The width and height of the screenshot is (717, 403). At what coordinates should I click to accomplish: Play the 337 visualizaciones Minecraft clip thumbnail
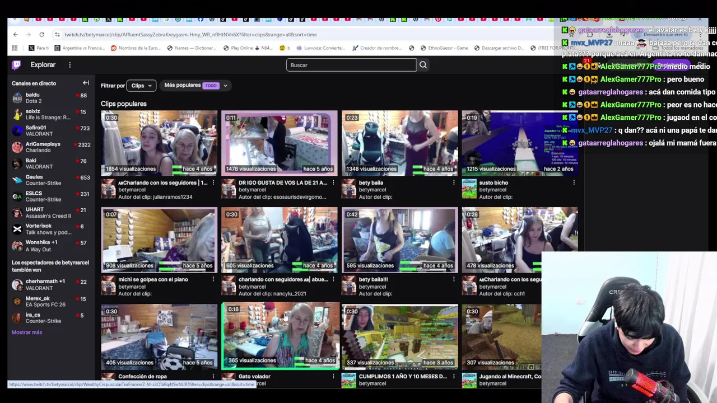tap(400, 337)
